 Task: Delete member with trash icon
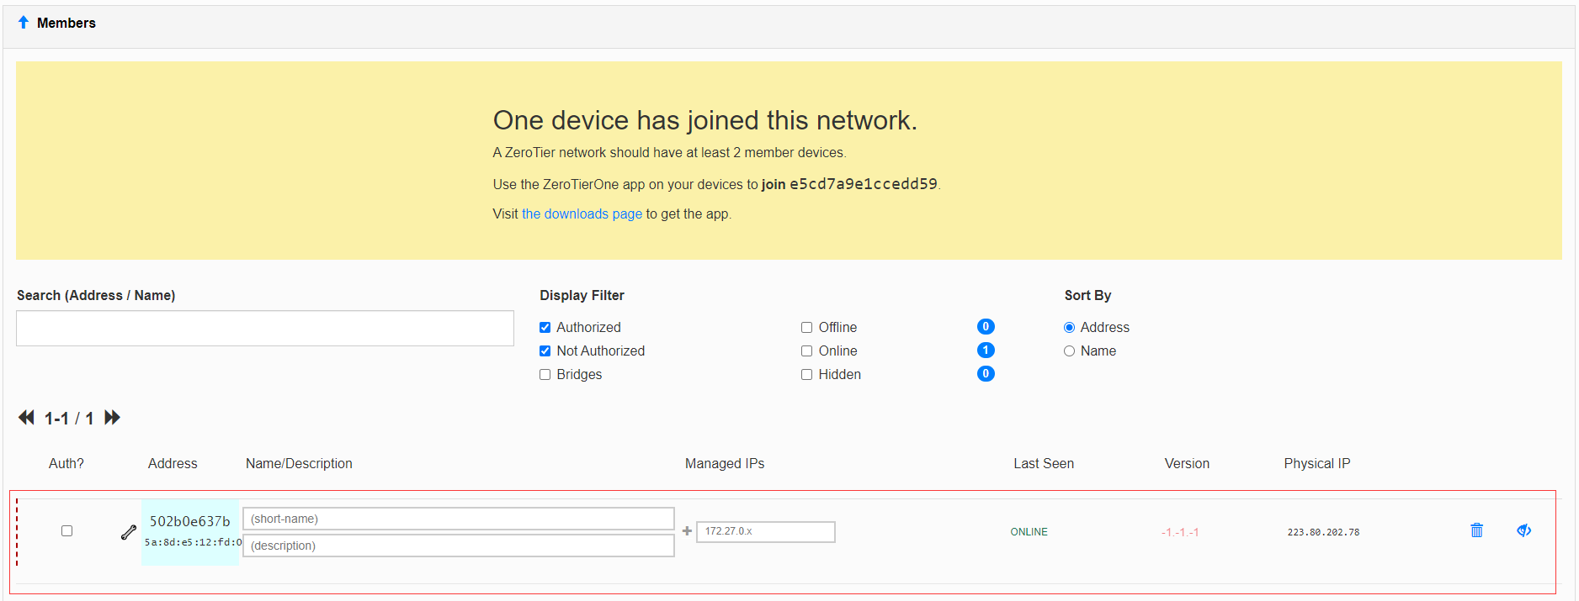click(1476, 530)
